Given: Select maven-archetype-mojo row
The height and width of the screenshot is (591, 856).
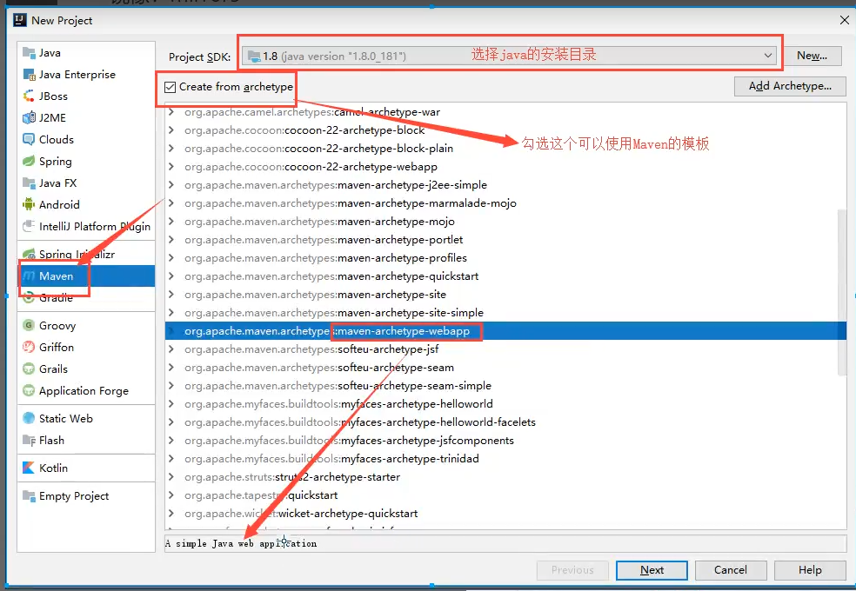Looking at the screenshot, I should pos(505,222).
